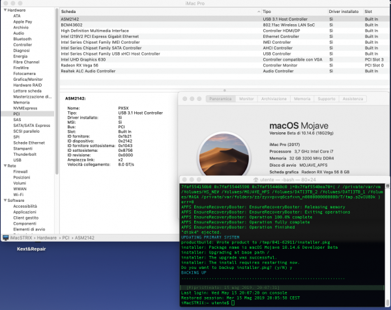This screenshot has width=391, height=310.
Task: Select Wi-Fi under Rete
Action: (x=20, y=195)
